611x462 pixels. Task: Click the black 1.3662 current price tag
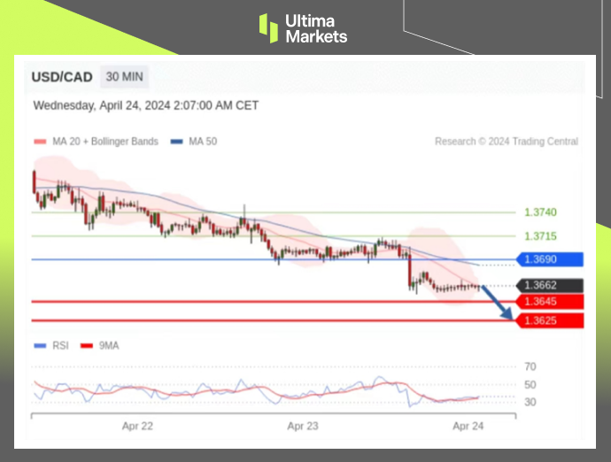coord(550,286)
